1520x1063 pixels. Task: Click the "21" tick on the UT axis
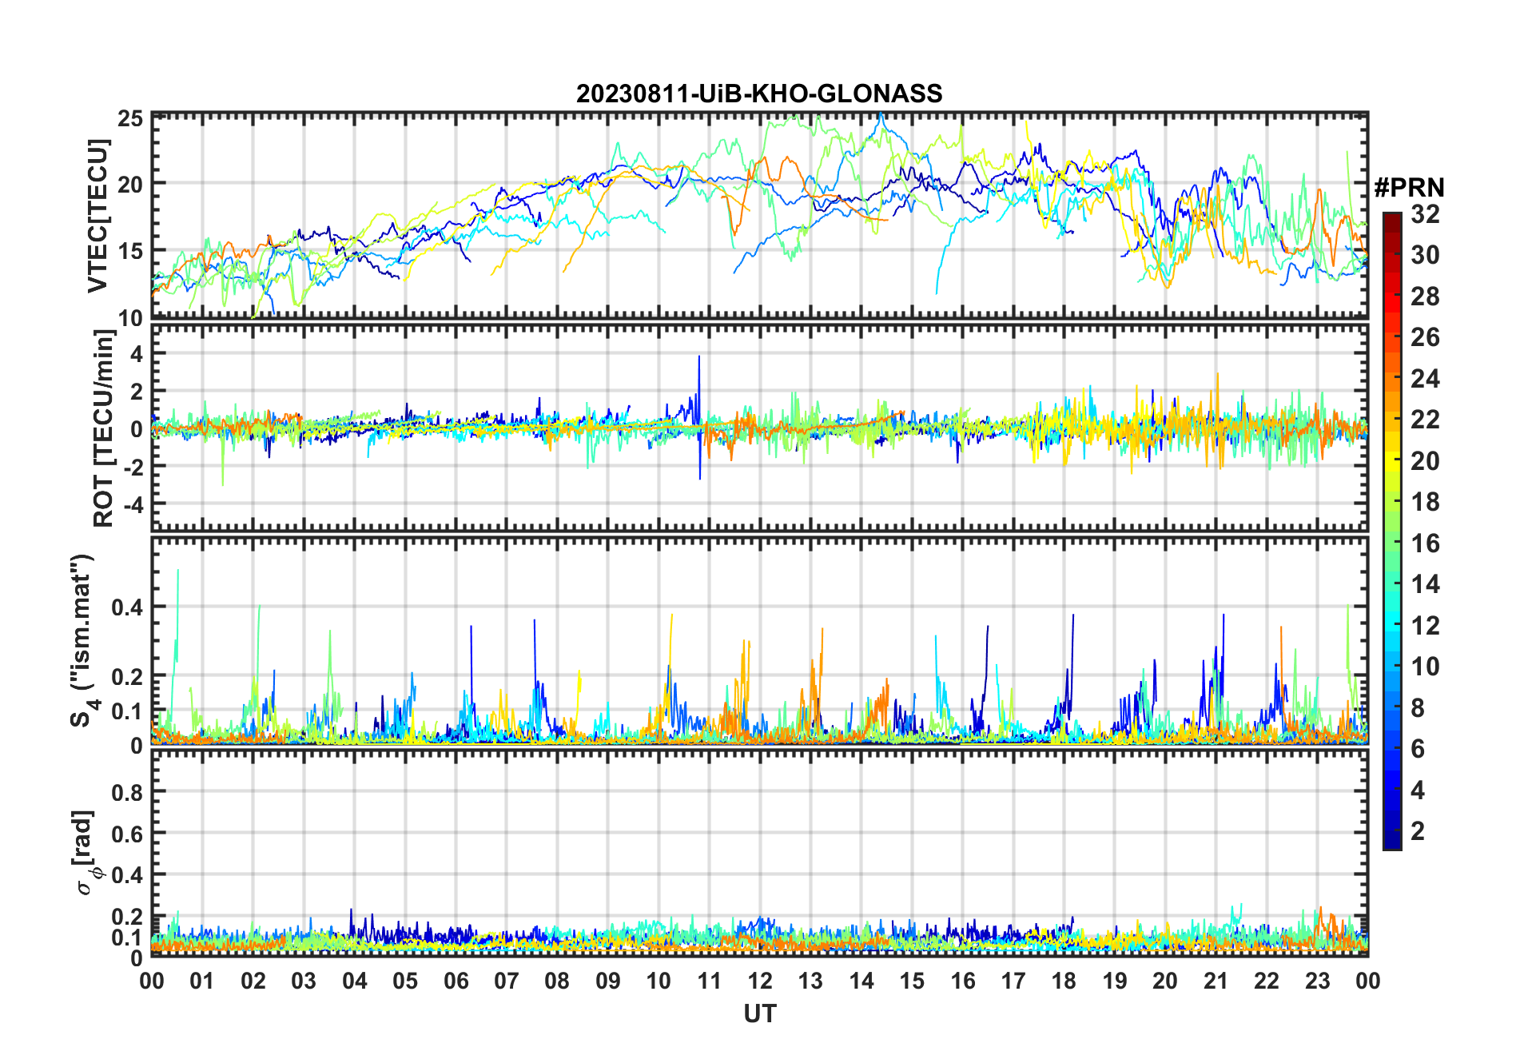[x=1216, y=981]
